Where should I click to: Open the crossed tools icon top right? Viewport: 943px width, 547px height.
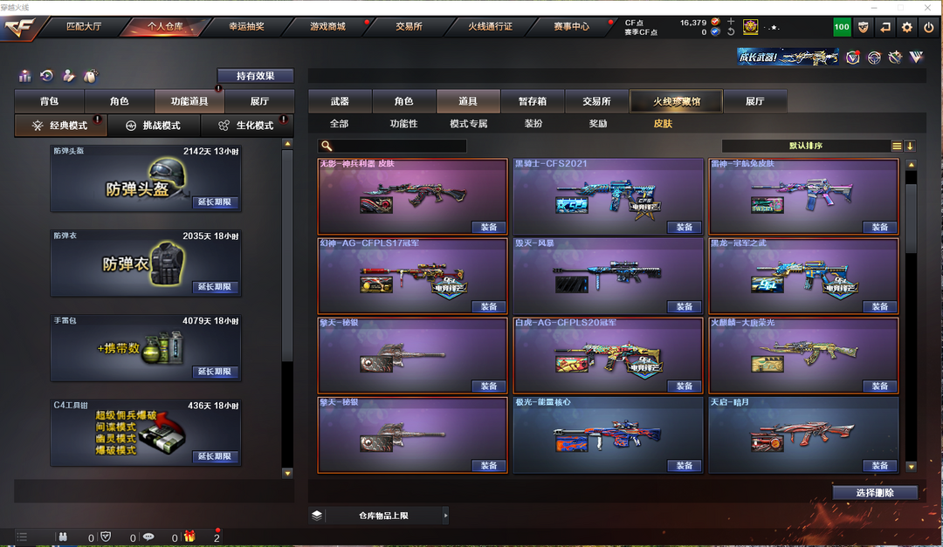tap(895, 57)
